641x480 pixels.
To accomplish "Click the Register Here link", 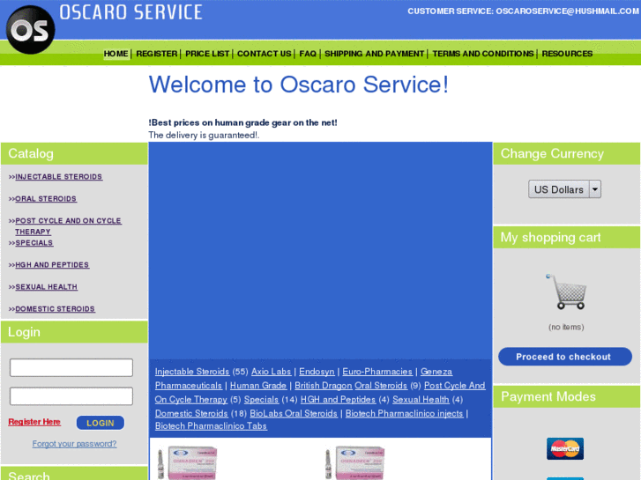I will click(x=34, y=422).
